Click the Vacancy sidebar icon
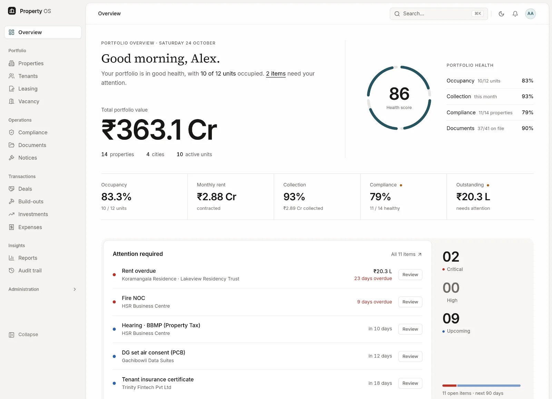This screenshot has height=399, width=552. pyautogui.click(x=11, y=101)
